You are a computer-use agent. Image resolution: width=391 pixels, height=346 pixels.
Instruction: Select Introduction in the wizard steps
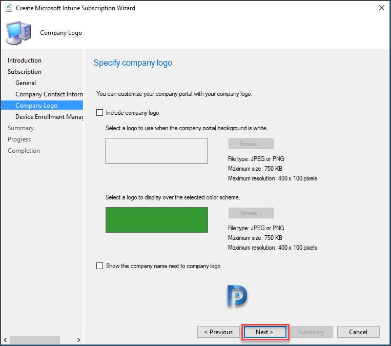click(25, 60)
